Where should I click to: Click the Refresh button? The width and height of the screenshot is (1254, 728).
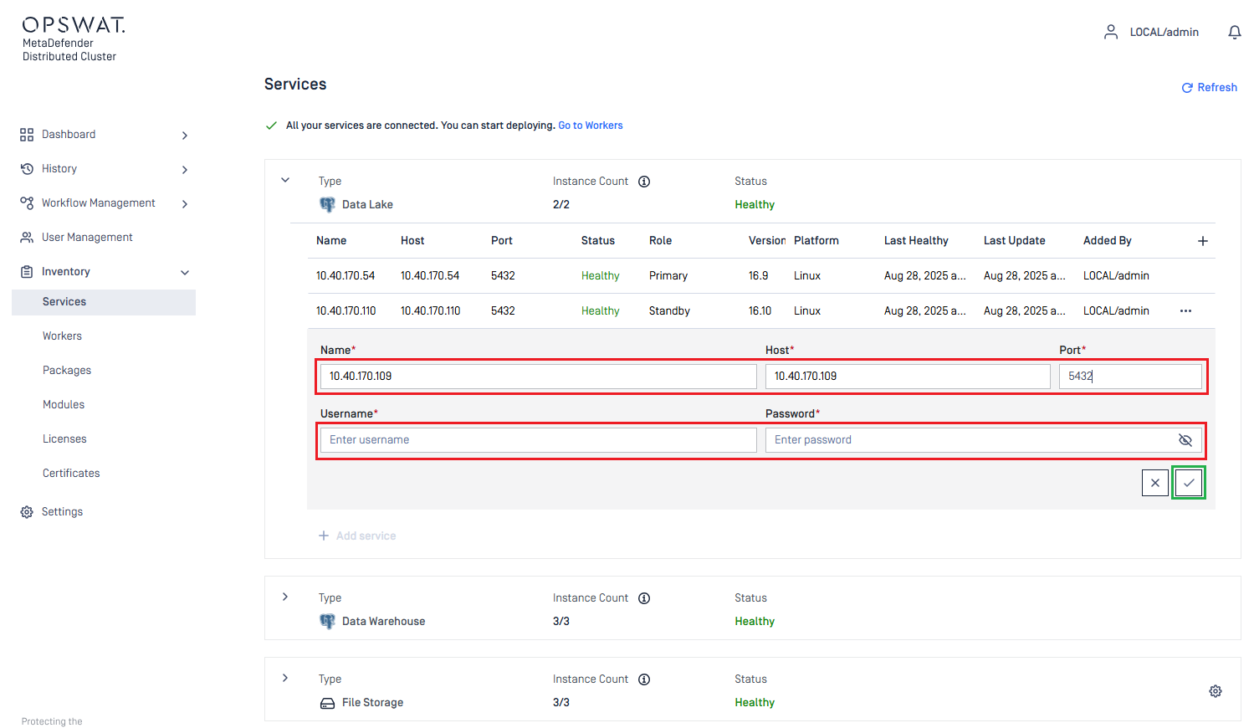(1209, 88)
